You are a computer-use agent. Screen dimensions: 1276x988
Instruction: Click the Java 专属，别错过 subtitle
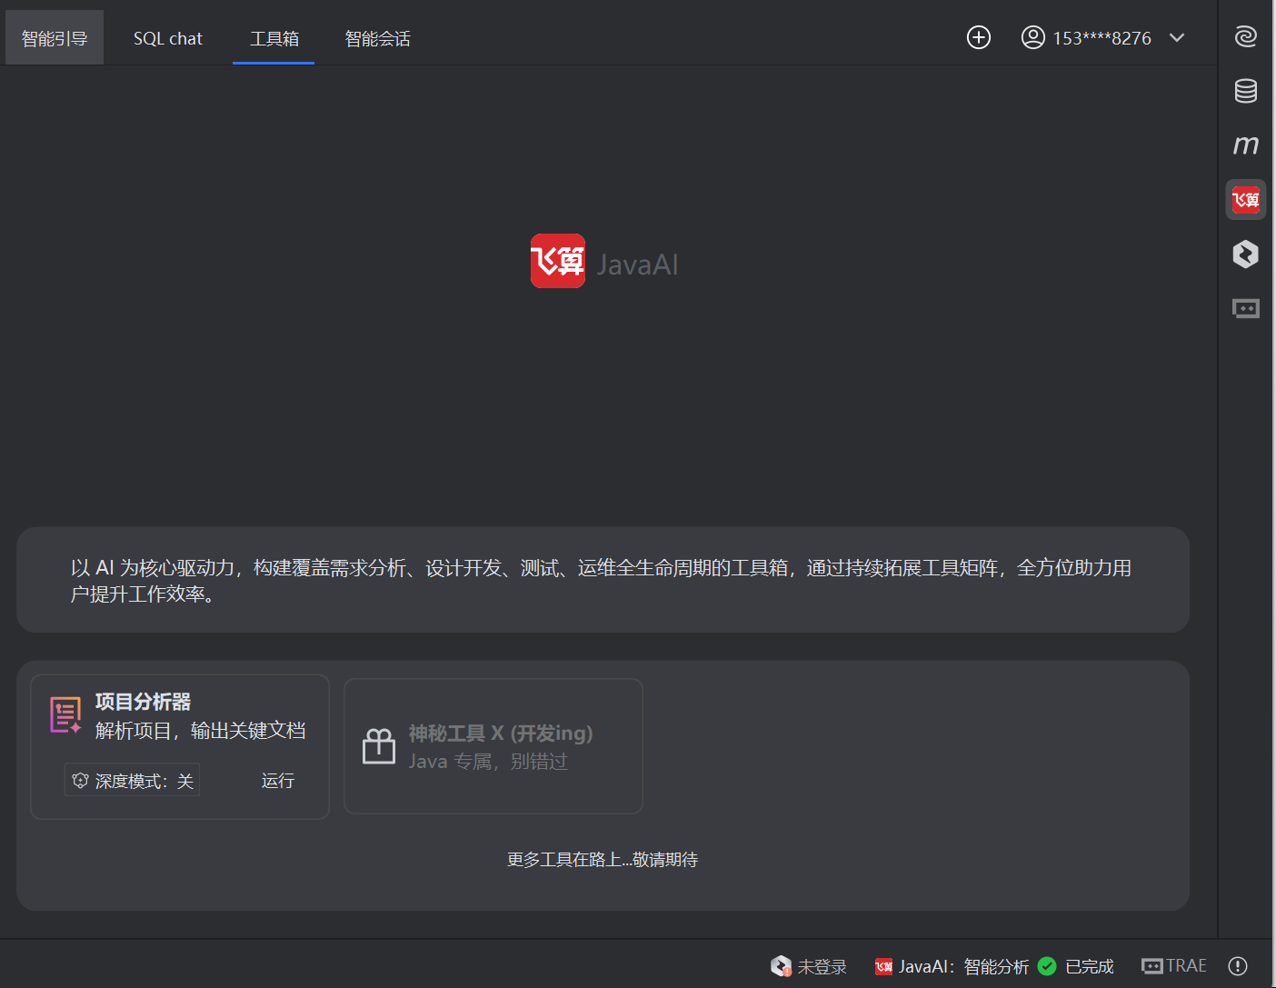click(x=488, y=762)
